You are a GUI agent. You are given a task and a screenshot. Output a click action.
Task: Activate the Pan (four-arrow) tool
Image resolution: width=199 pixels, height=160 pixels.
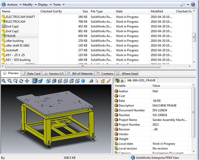pos(27,81)
